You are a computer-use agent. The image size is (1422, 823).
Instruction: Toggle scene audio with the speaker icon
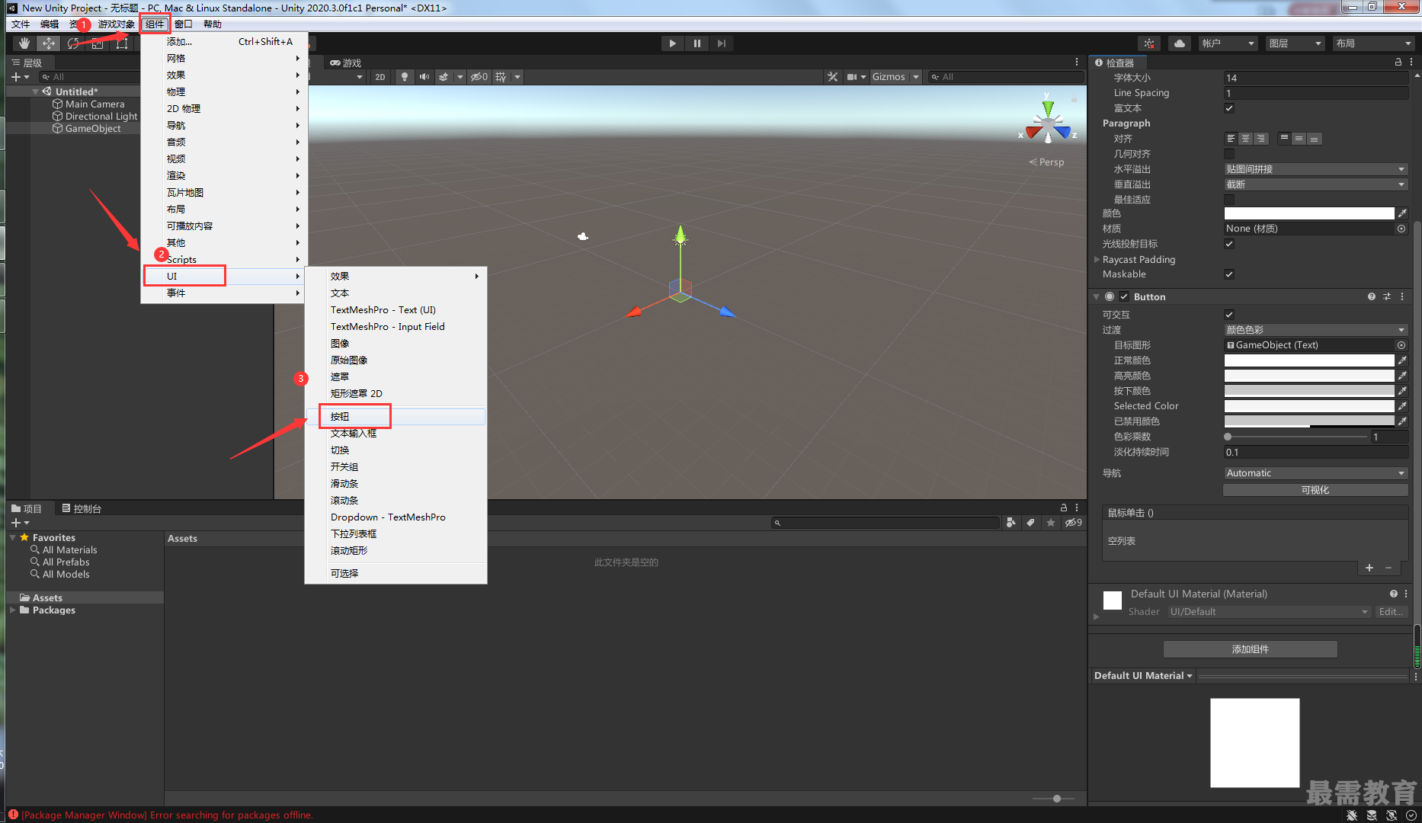point(424,77)
